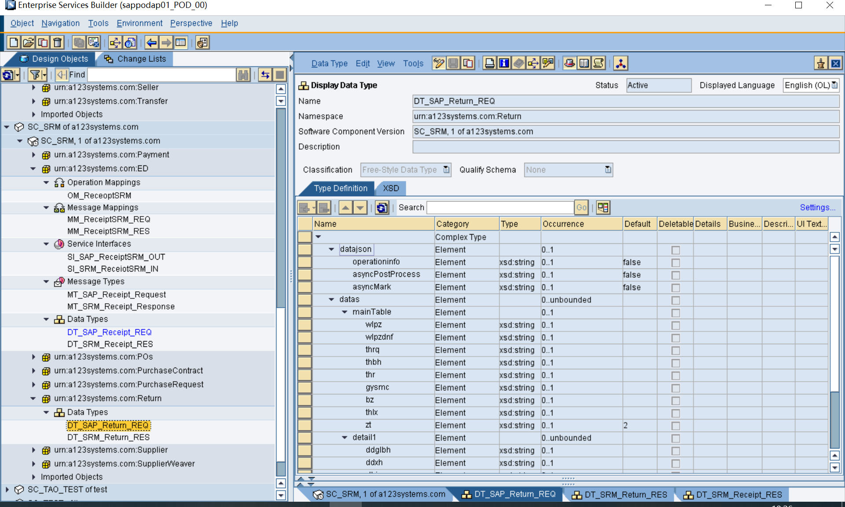Select MT_SAP_Receipt_Request message type
Screen dimensions: 845x507
pyautogui.click(x=117, y=295)
